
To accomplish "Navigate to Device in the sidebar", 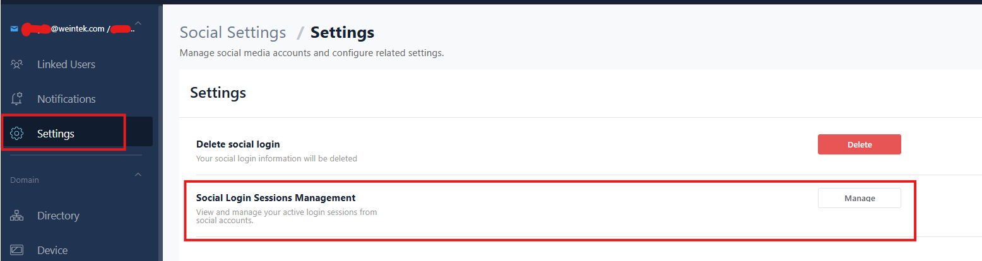I will coord(52,250).
